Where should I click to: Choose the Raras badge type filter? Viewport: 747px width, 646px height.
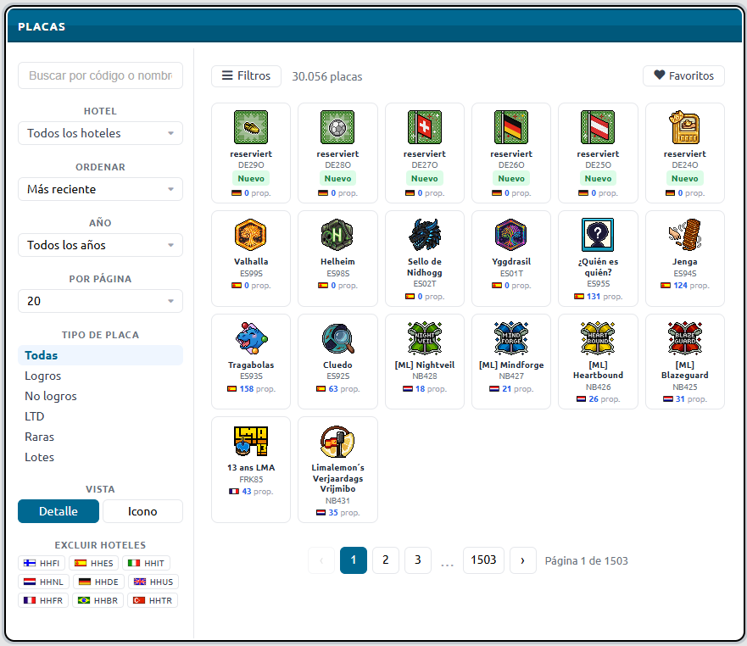point(40,437)
